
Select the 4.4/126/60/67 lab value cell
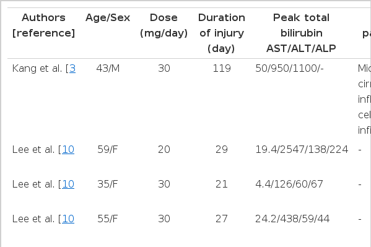[289, 184]
